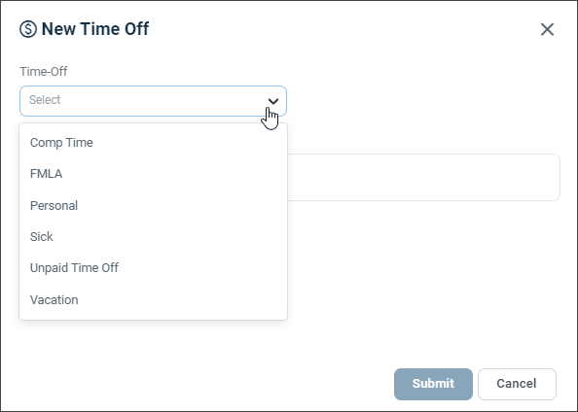Click the Submit button
This screenshot has height=412, width=578.
(x=433, y=384)
